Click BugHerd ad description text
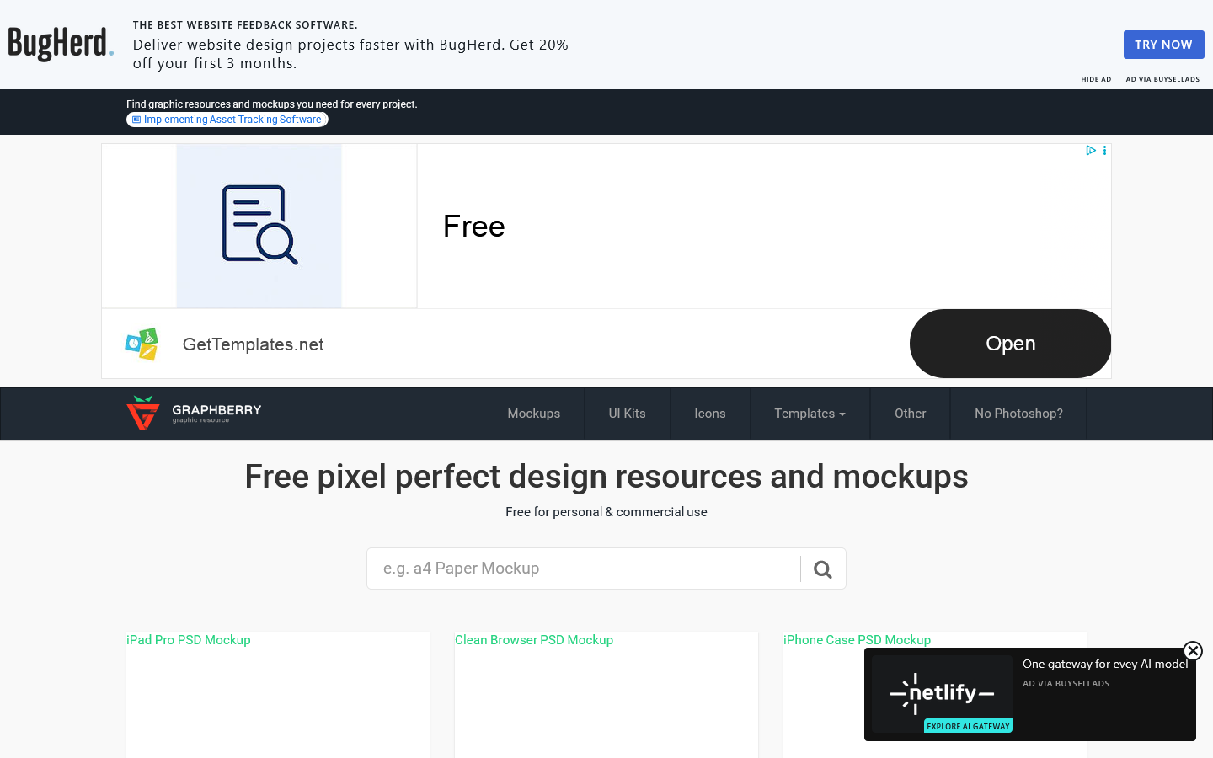The image size is (1213, 758). click(350, 54)
